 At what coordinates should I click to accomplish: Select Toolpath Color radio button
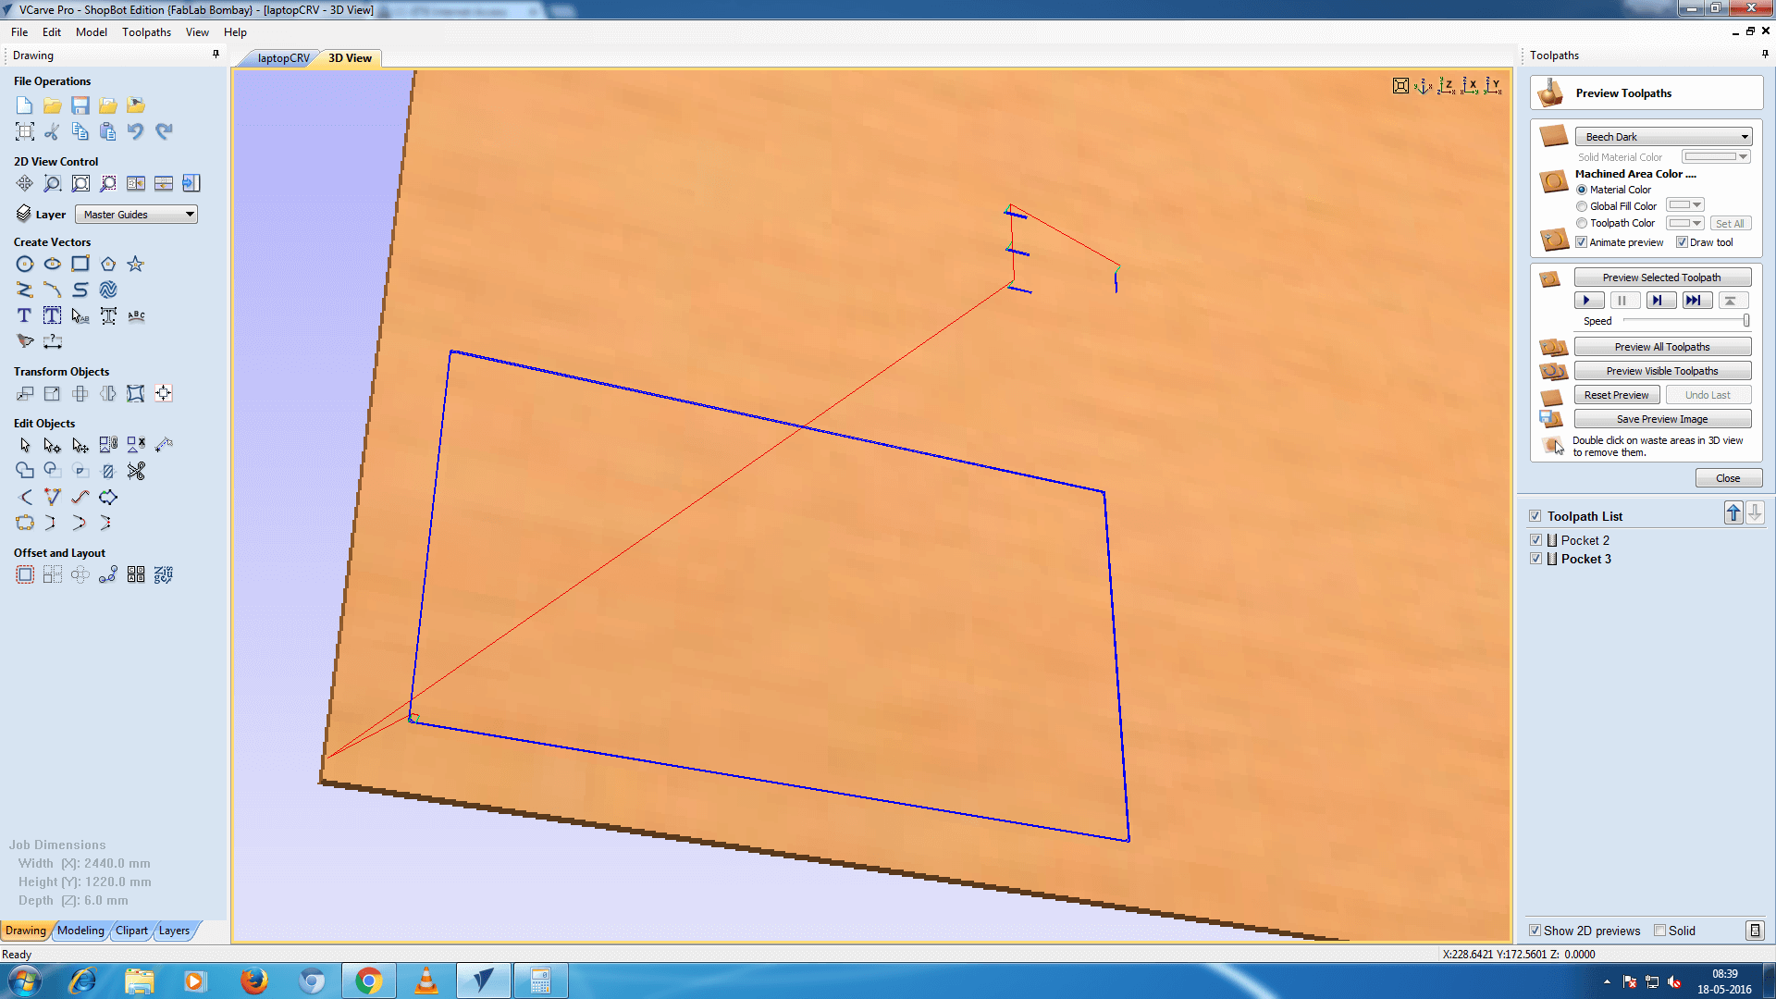[x=1582, y=223]
